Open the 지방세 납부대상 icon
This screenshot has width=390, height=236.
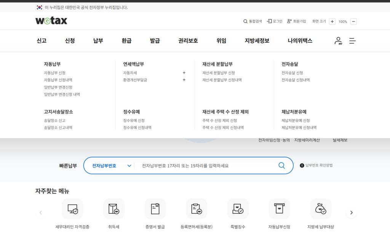click(x=321, y=209)
